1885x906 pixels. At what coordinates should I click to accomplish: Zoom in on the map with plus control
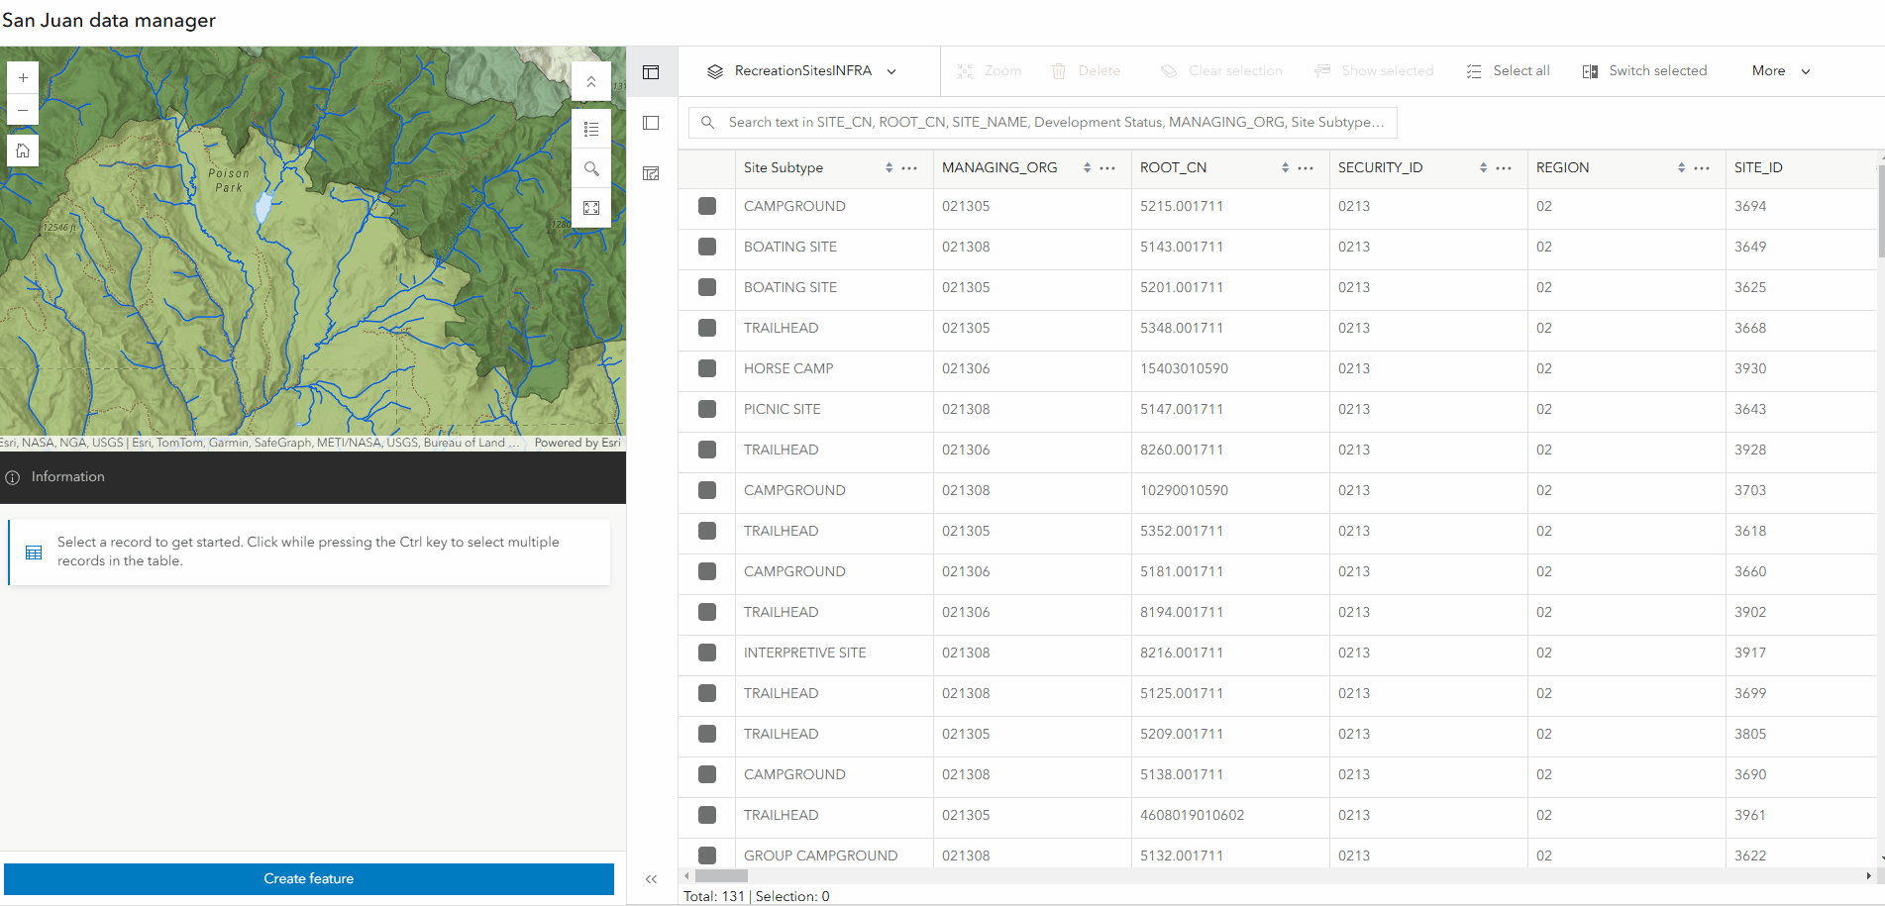pyautogui.click(x=22, y=76)
